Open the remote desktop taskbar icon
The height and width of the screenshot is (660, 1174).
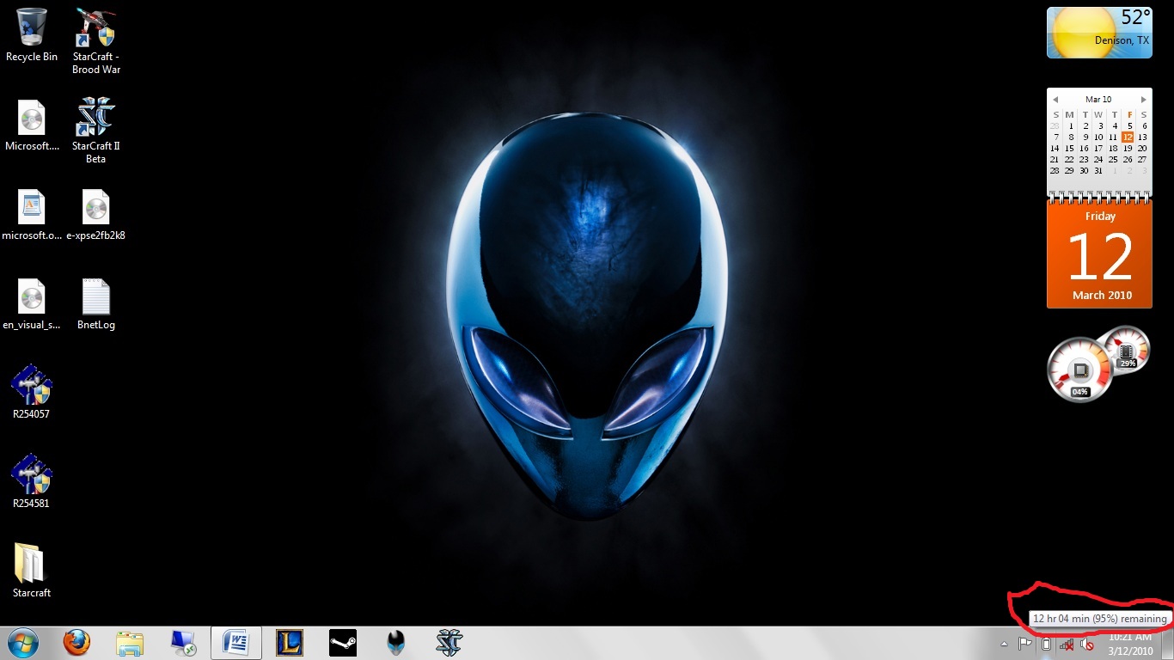[183, 643]
